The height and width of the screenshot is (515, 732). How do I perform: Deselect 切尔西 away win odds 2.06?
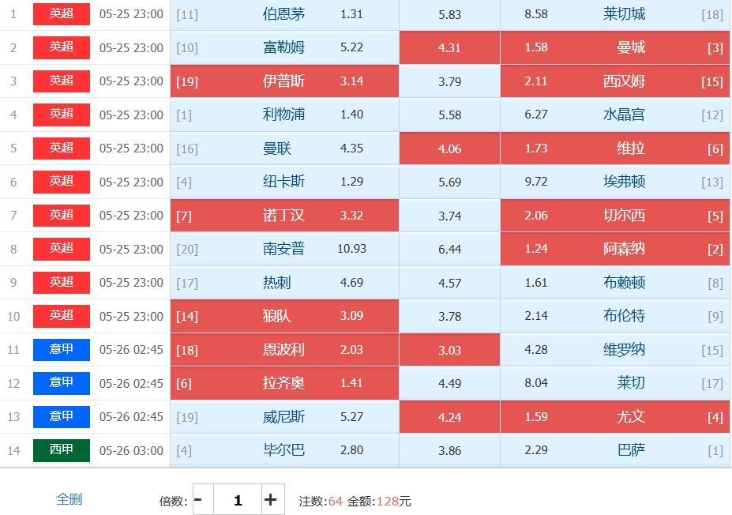tap(615, 216)
